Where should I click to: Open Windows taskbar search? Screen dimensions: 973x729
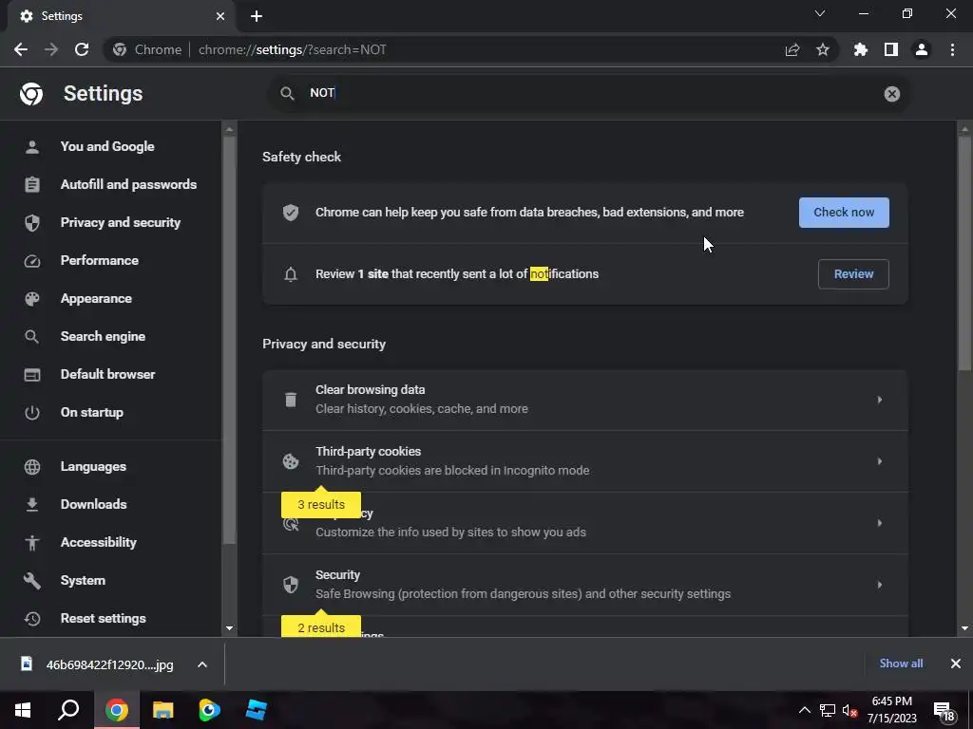click(68, 710)
